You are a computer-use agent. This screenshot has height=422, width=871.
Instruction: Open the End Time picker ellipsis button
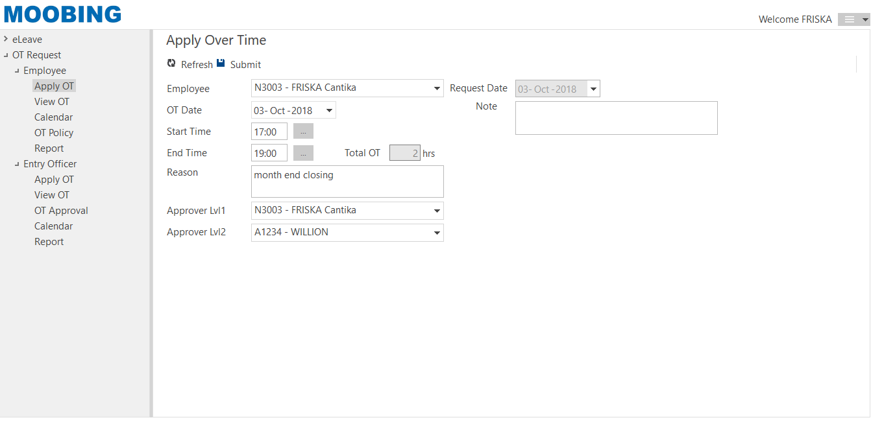point(303,153)
